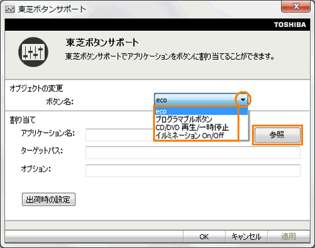Focus the アプリケーション名 input field
The width and height of the screenshot is (315, 248).
tap(120, 135)
